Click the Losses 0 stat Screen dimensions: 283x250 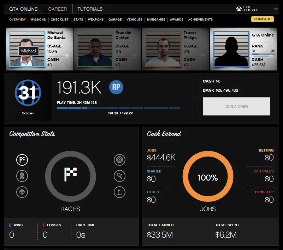(52, 231)
